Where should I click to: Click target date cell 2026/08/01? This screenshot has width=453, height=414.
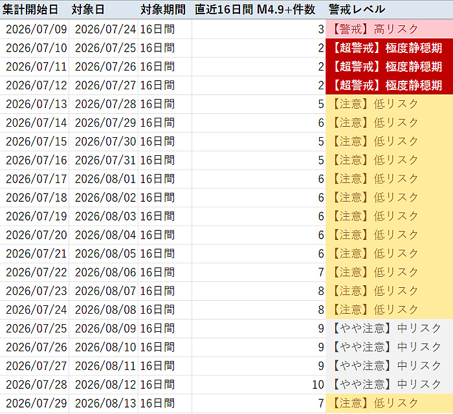click(105, 179)
